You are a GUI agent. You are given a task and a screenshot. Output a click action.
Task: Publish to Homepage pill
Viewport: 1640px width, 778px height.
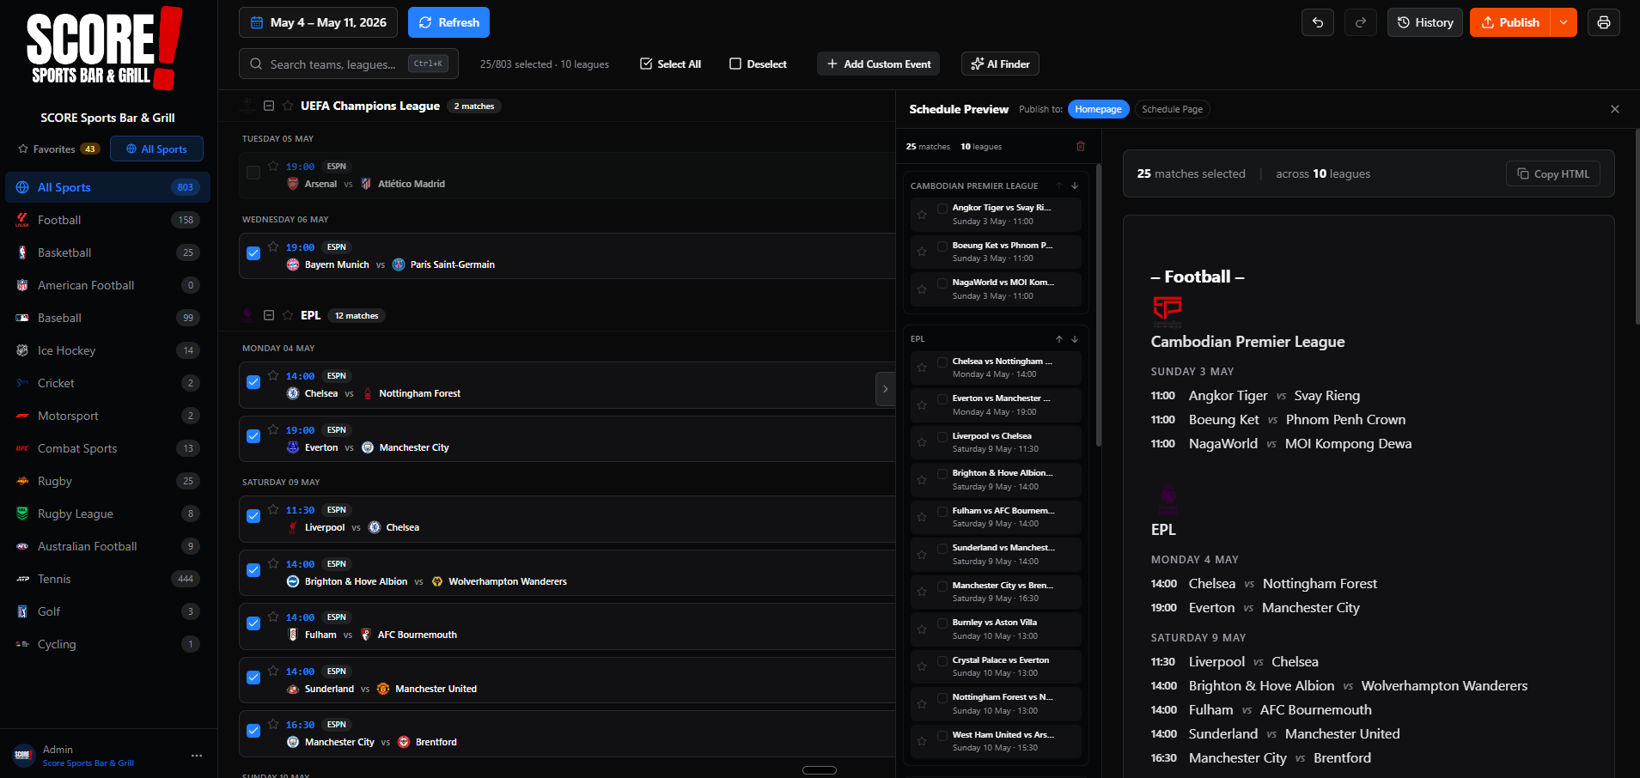1098,109
